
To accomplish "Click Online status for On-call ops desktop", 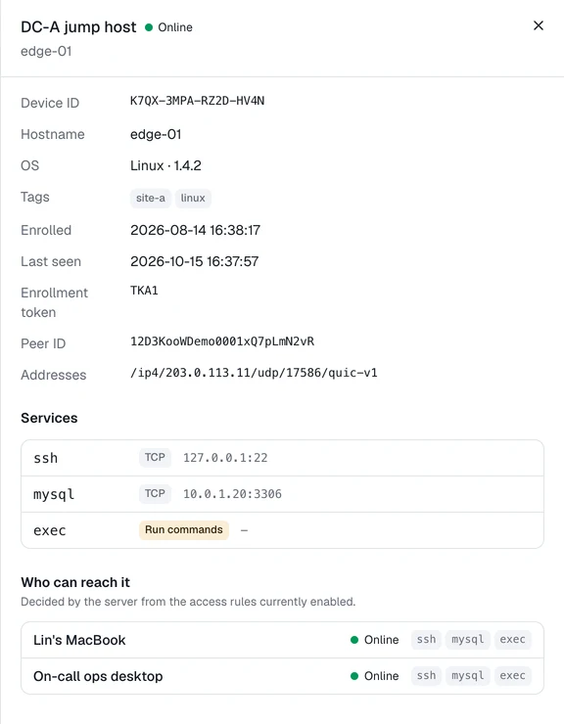I will (x=375, y=675).
